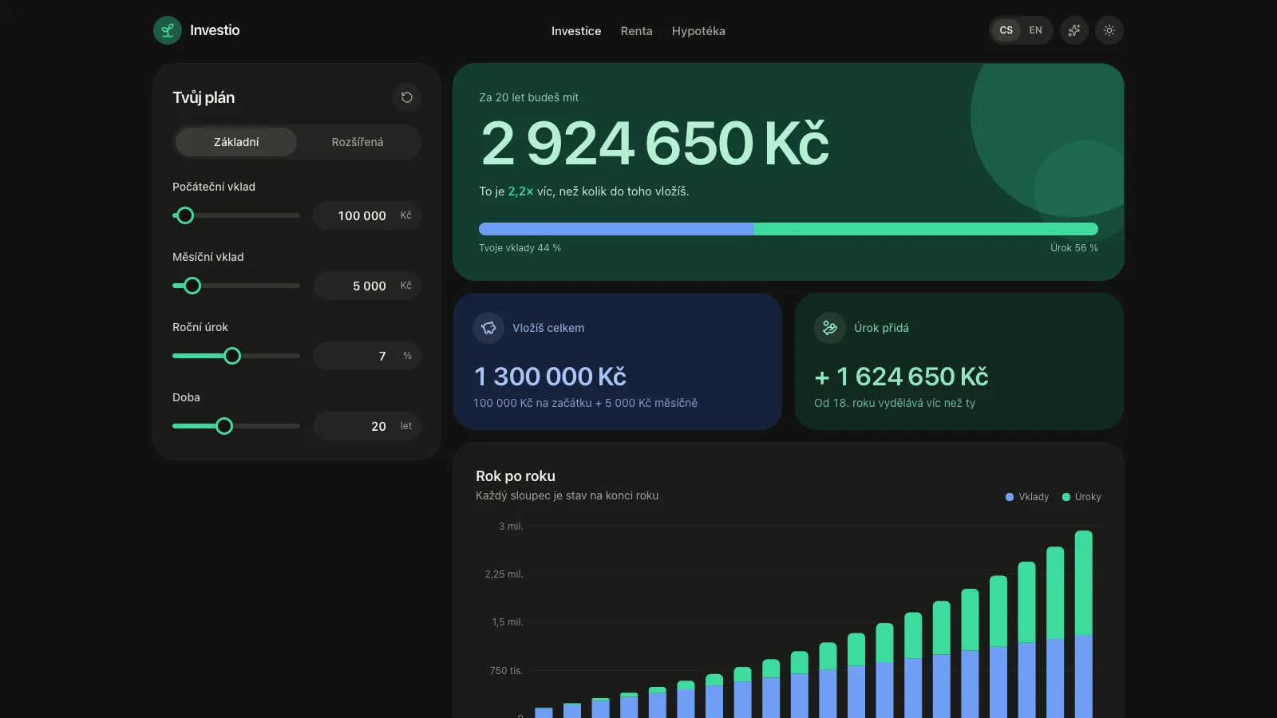1277x718 pixels.
Task: Click the 2 924 650 Kč total amount
Action: 654,144
